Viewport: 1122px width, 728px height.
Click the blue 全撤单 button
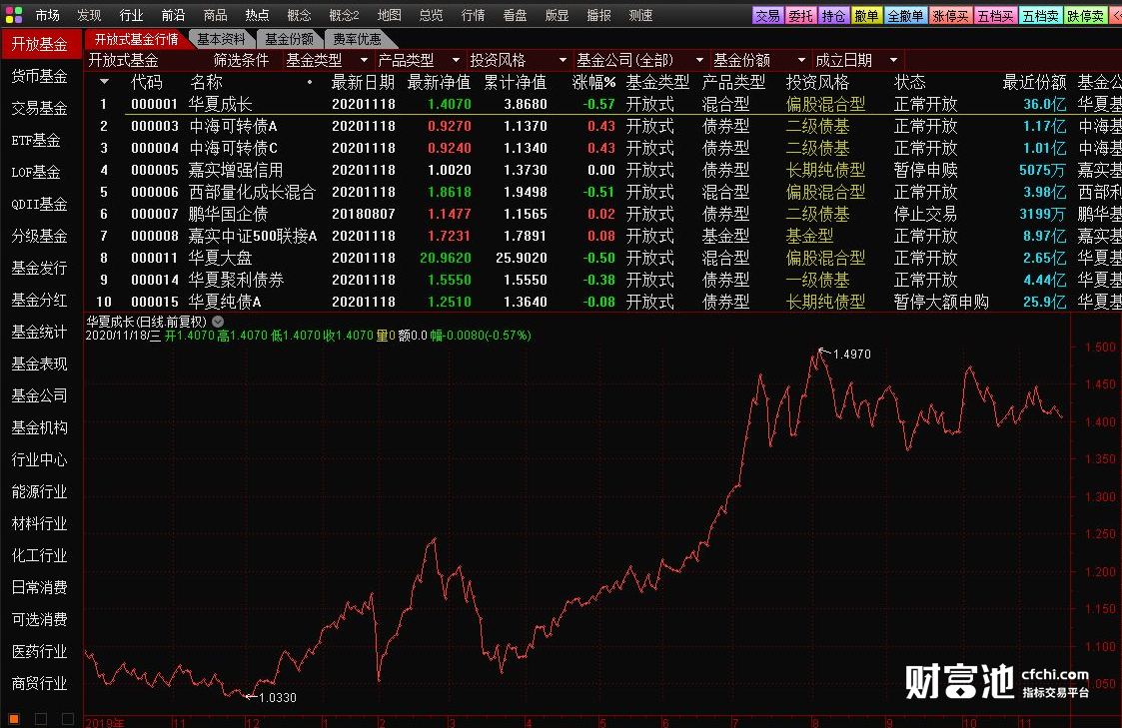point(905,15)
